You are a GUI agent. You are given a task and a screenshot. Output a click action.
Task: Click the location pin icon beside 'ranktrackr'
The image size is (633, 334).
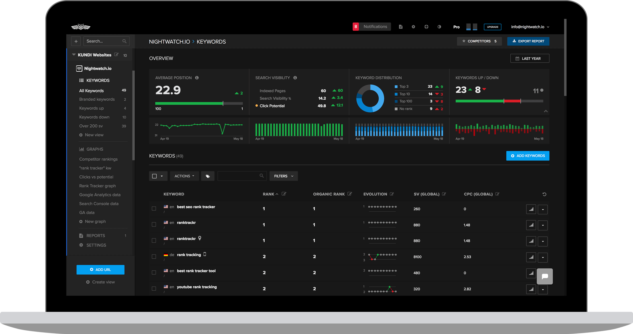[x=200, y=238]
